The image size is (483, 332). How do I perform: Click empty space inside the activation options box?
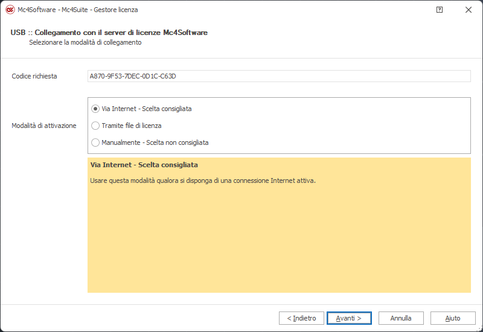pos(339,126)
